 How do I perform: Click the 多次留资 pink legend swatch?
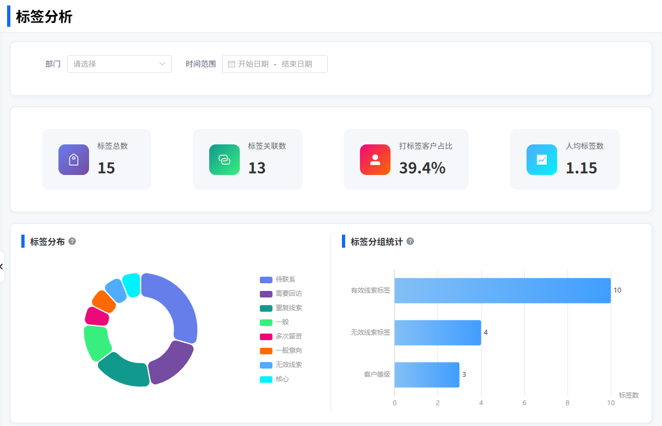pos(266,336)
